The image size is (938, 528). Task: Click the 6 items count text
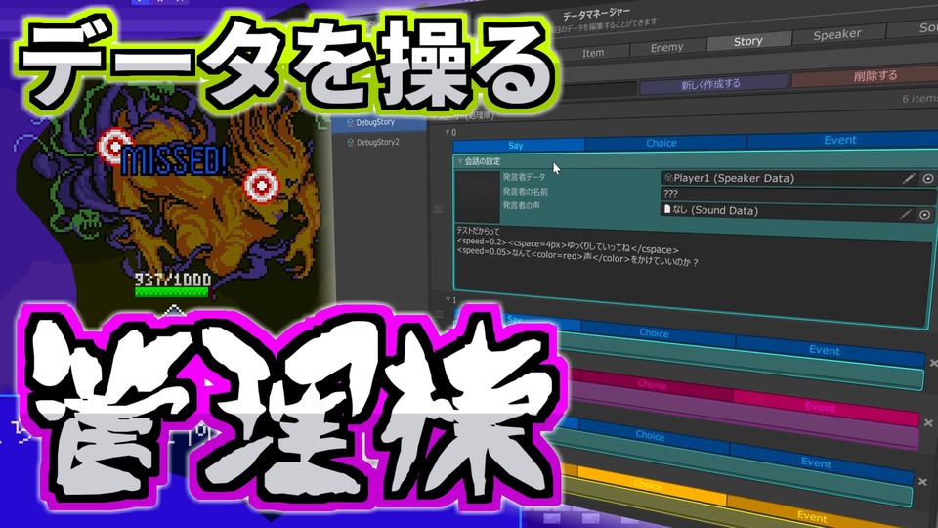click(x=918, y=98)
